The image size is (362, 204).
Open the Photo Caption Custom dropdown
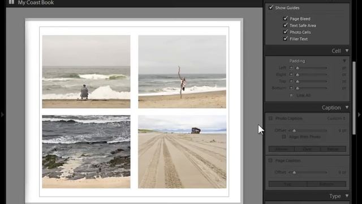pos(336,118)
